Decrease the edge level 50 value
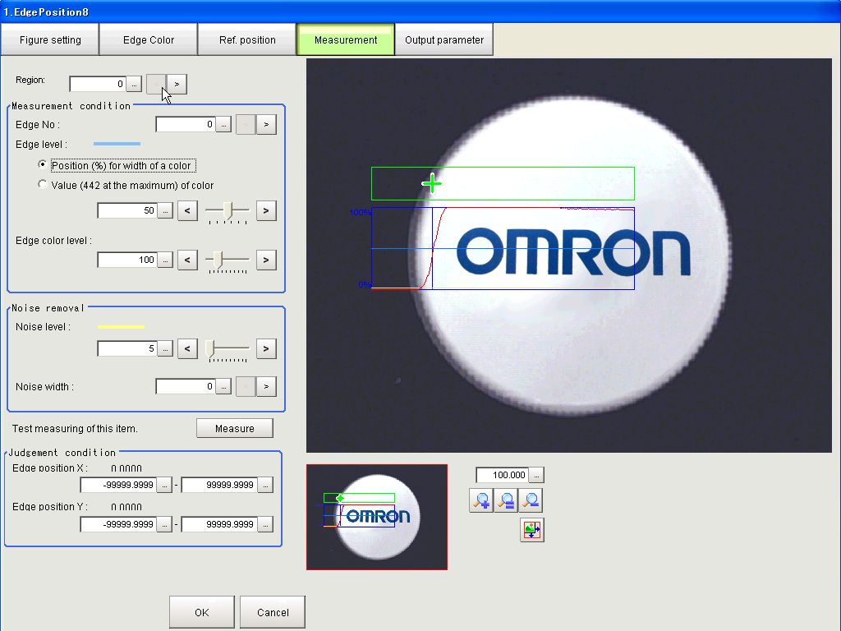 187,211
